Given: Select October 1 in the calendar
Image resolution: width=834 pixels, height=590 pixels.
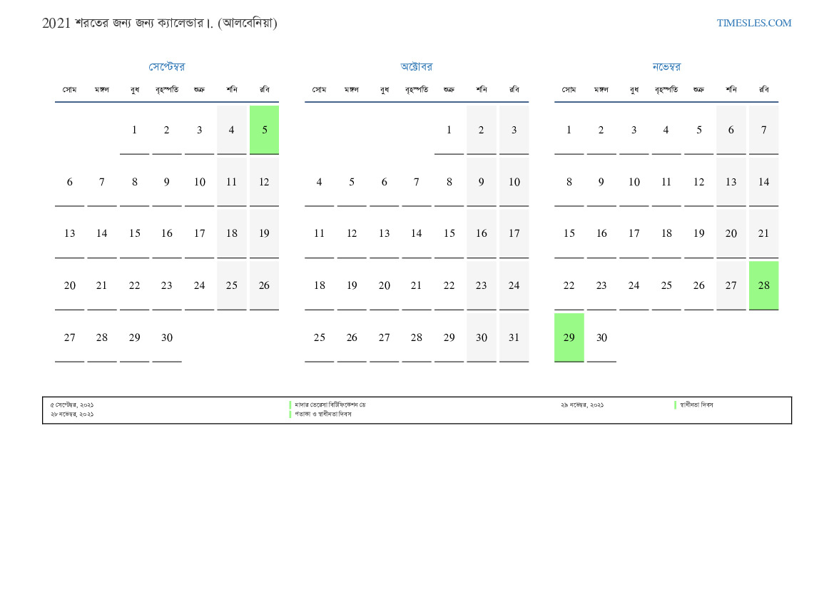Looking at the screenshot, I should (449, 130).
